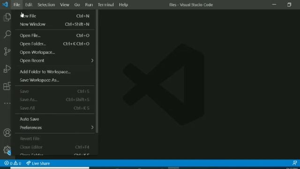Choose New Window menu entry
The height and width of the screenshot is (169, 300).
click(x=55, y=24)
